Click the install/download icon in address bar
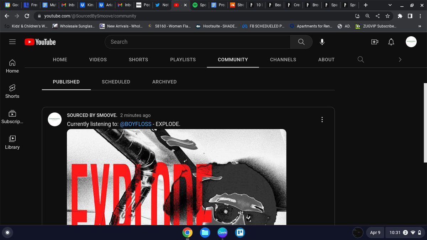The image size is (427, 240). [x=358, y=16]
